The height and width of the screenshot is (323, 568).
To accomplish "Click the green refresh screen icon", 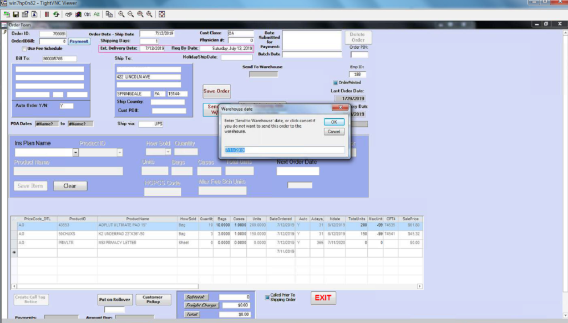I will pyautogui.click(x=56, y=14).
